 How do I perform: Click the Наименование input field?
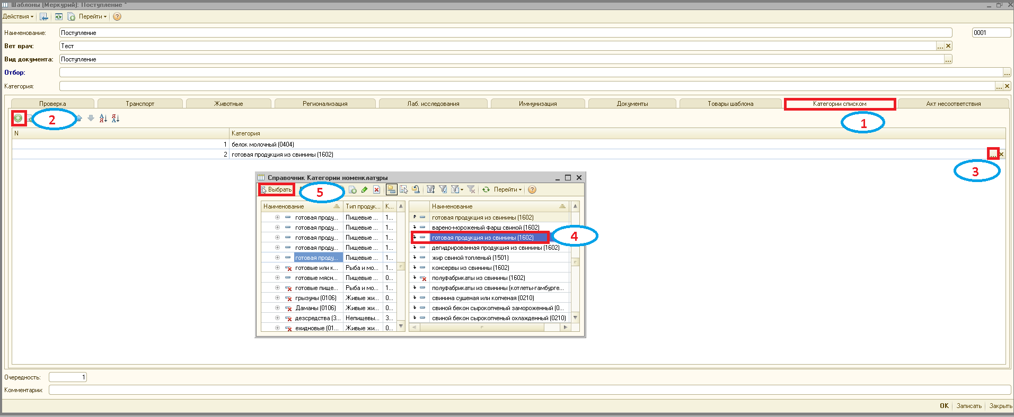coord(506,33)
